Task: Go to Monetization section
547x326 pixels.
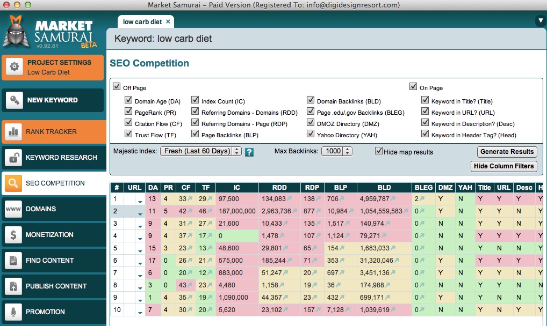Action: pyautogui.click(x=54, y=235)
